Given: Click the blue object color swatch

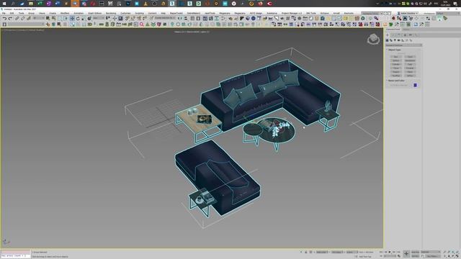Looking at the screenshot, I should point(415,85).
